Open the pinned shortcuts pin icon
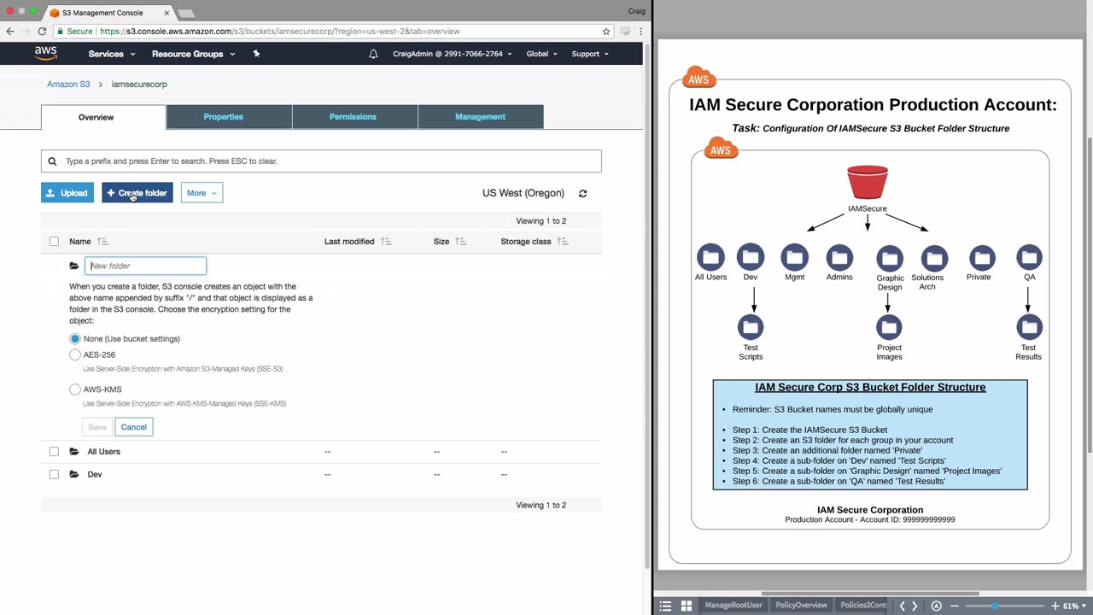This screenshot has width=1093, height=615. coord(256,54)
